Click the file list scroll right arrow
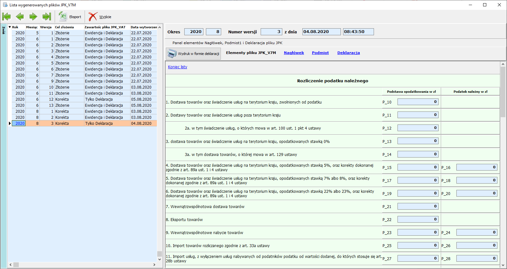The height and width of the screenshot is (269, 507). (x=154, y=265)
